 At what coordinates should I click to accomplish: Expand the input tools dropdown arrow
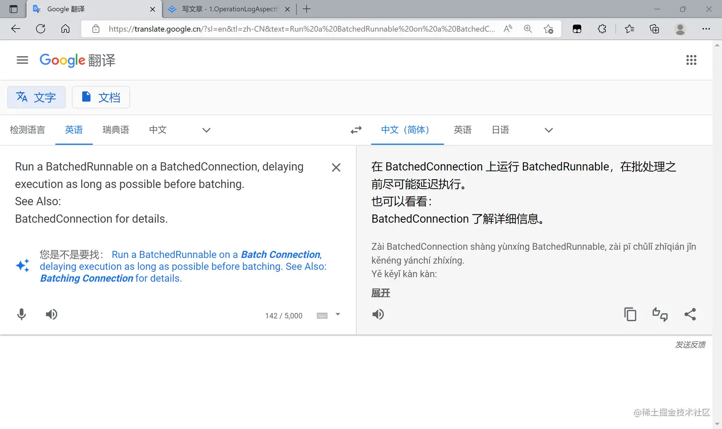coord(338,314)
